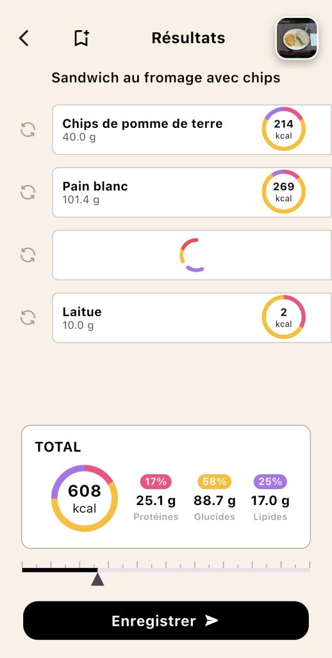Screen dimensions: 332x658
Task: Open the meal photo thumbnail
Action: coord(297,39)
